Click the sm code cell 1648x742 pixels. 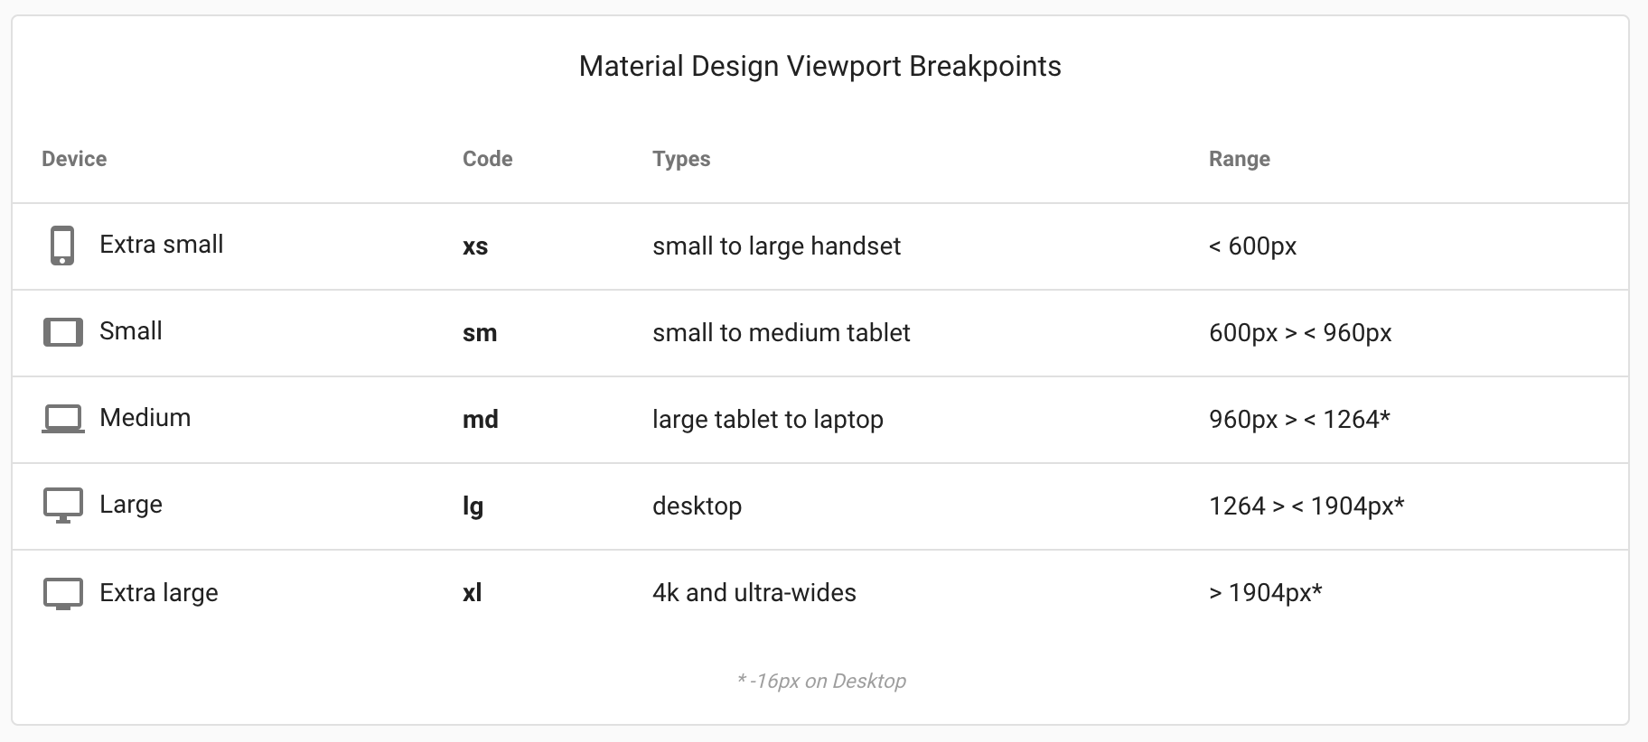480,333
